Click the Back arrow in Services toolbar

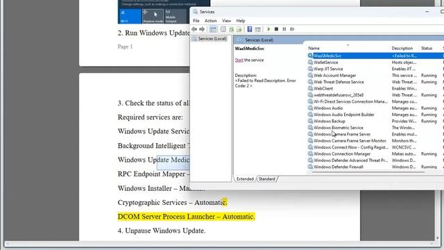click(x=194, y=29)
